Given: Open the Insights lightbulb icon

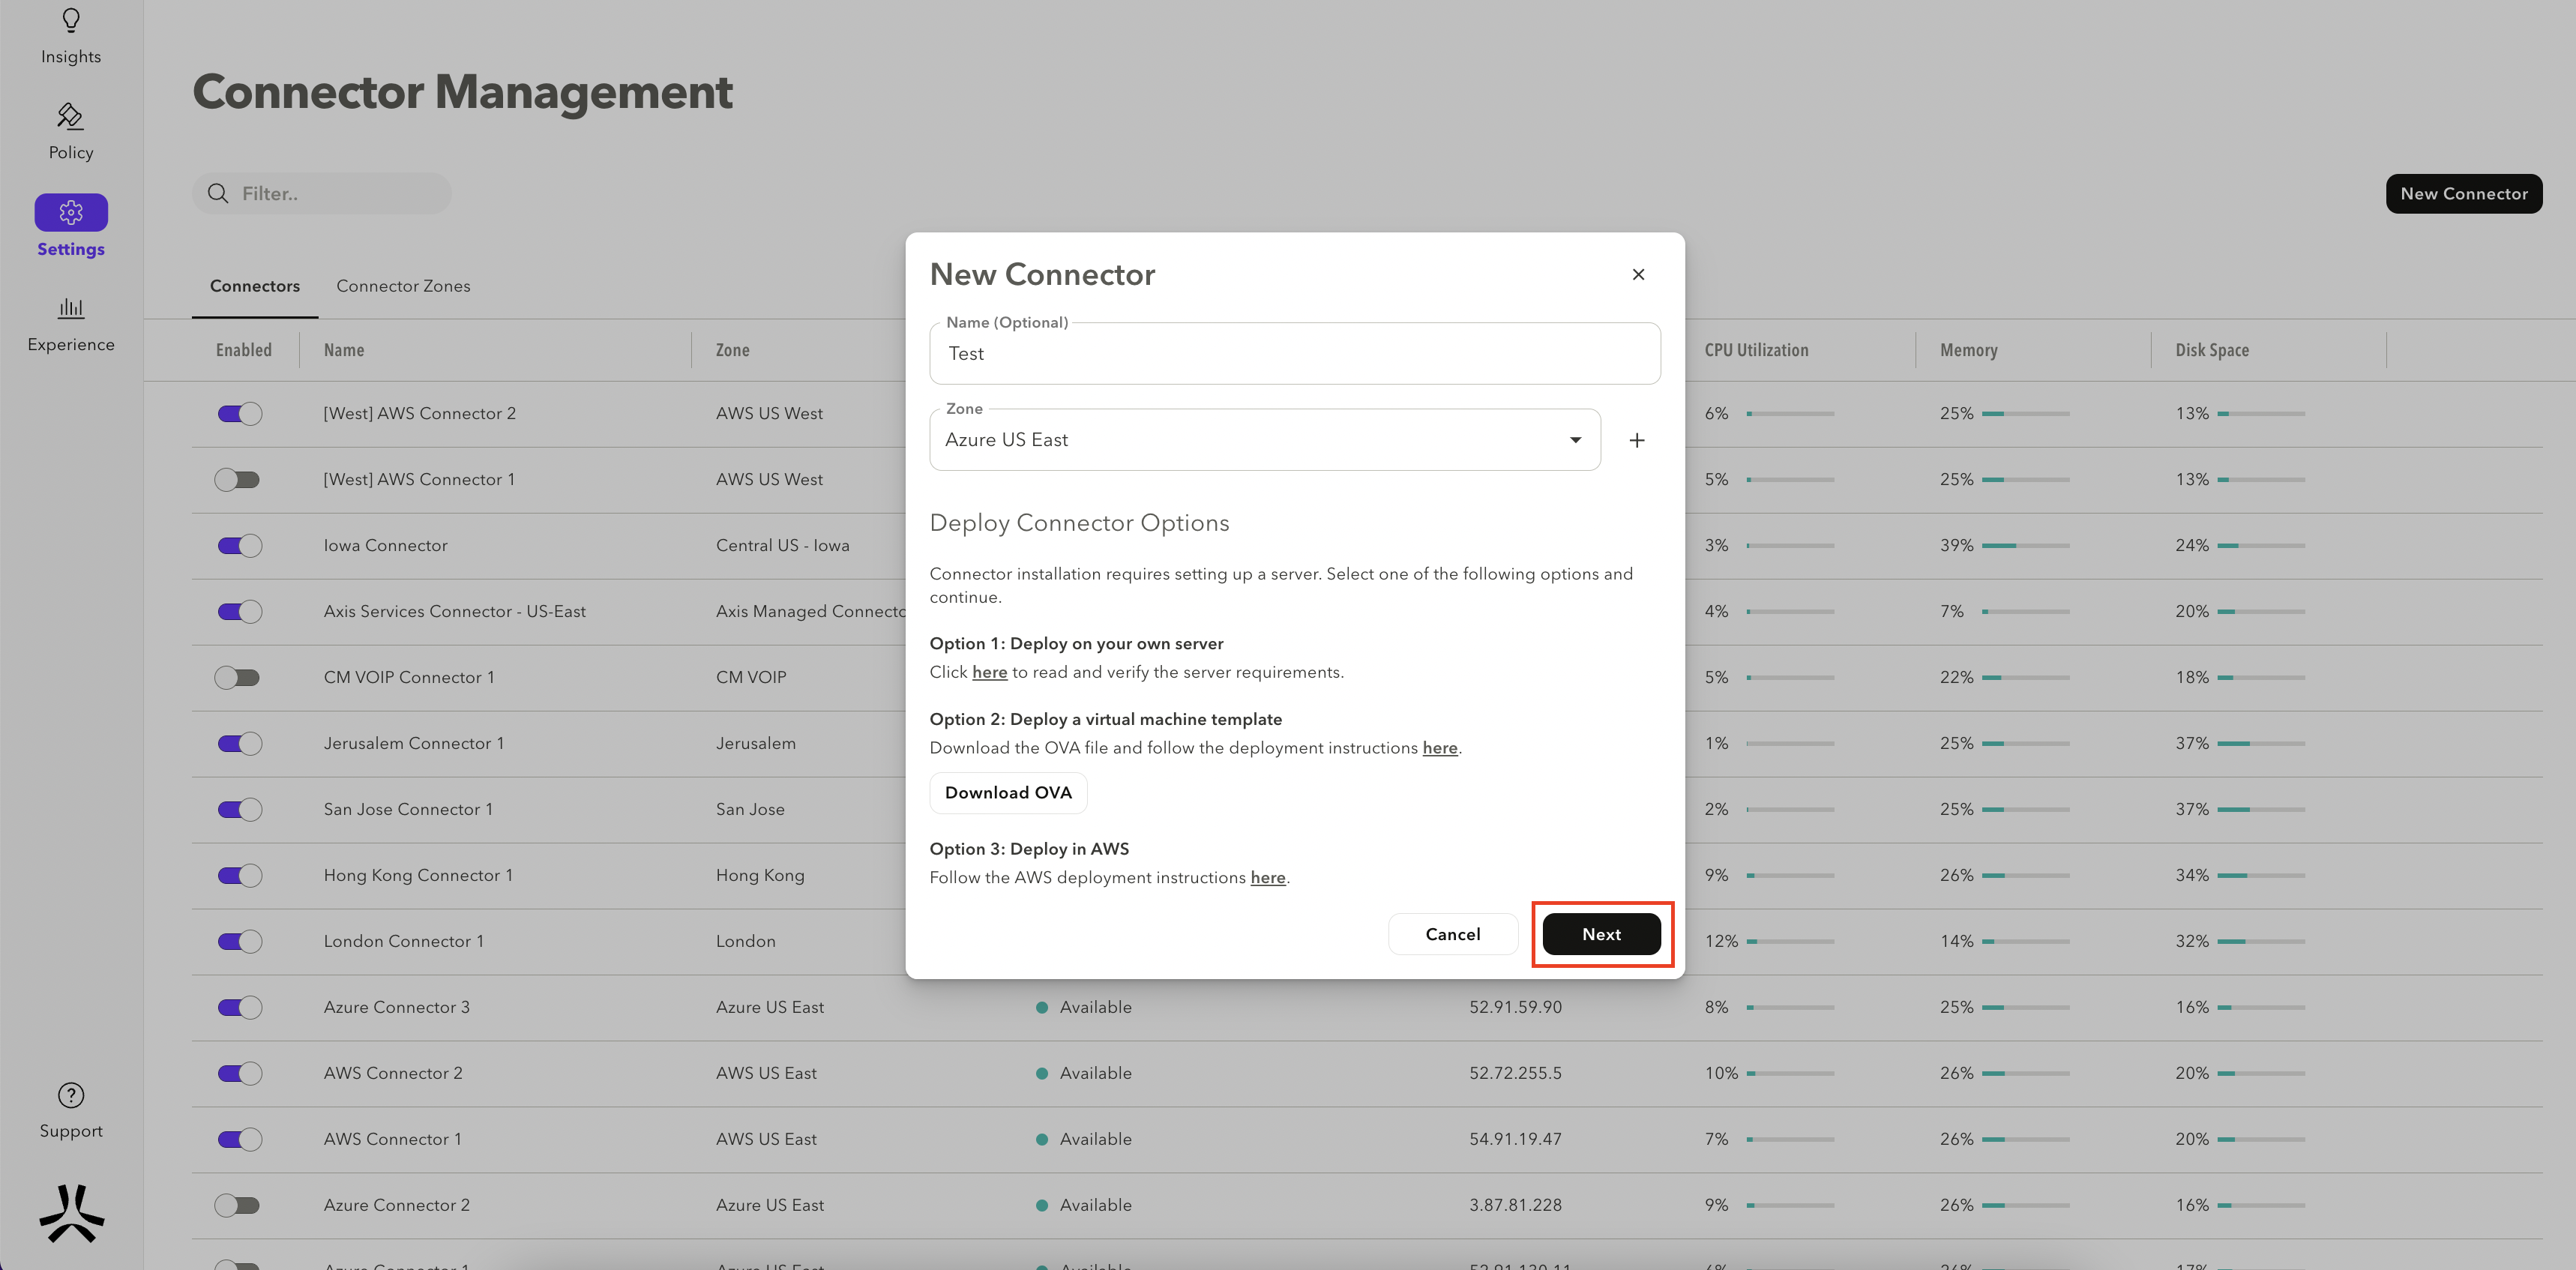Looking at the screenshot, I should tap(71, 21).
